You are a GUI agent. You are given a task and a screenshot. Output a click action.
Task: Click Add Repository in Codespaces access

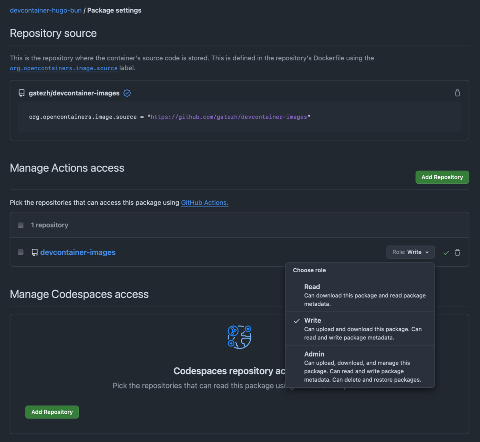pyautogui.click(x=52, y=412)
